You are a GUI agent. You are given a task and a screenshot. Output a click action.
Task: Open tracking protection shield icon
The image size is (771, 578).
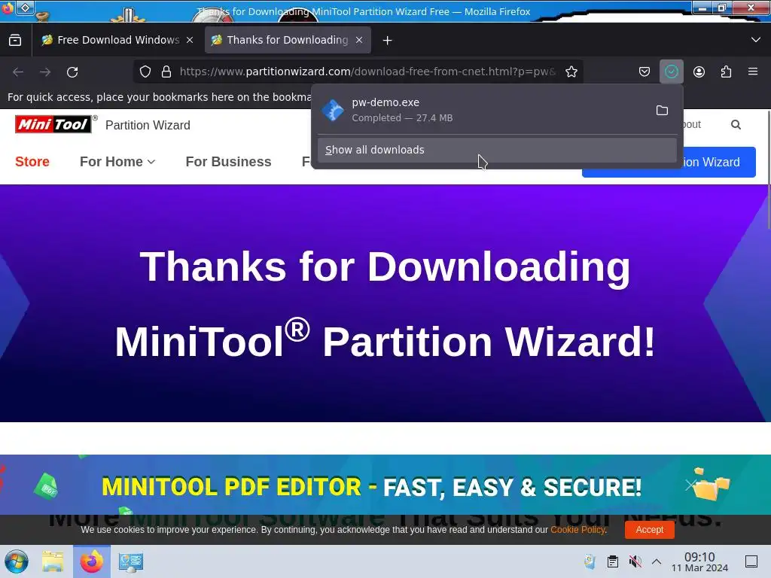coord(145,71)
